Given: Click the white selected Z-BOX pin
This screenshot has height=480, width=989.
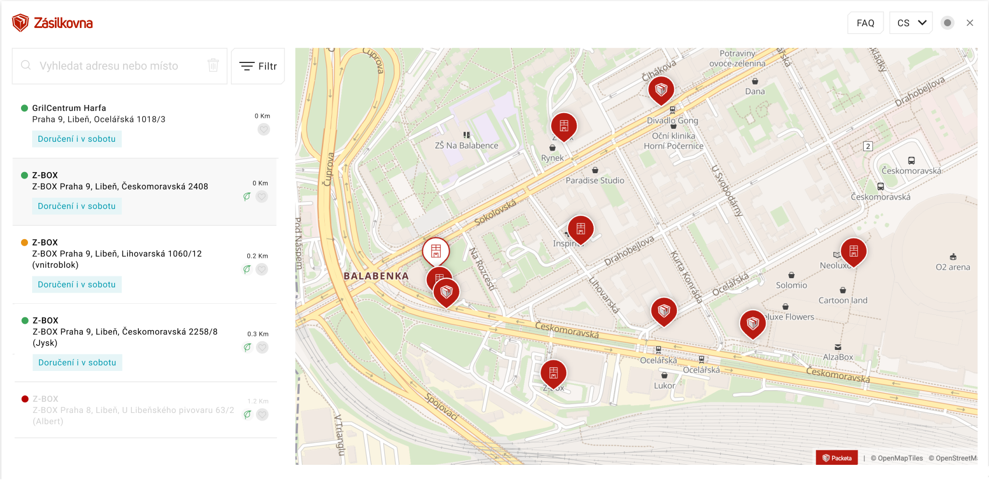Looking at the screenshot, I should click(x=436, y=251).
